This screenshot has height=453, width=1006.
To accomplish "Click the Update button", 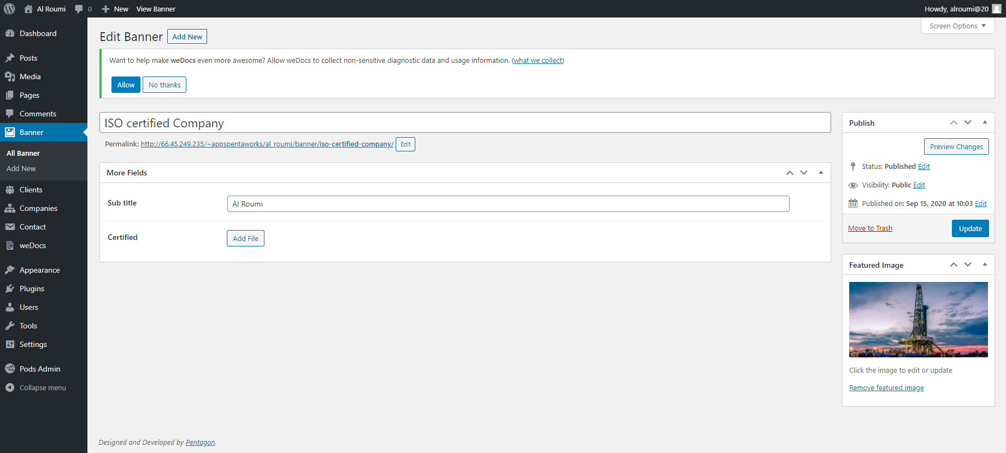I will (x=970, y=228).
